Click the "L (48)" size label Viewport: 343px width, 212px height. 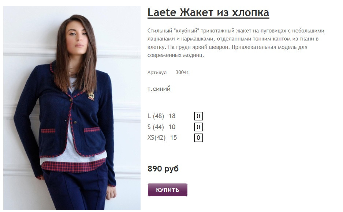[x=156, y=116]
